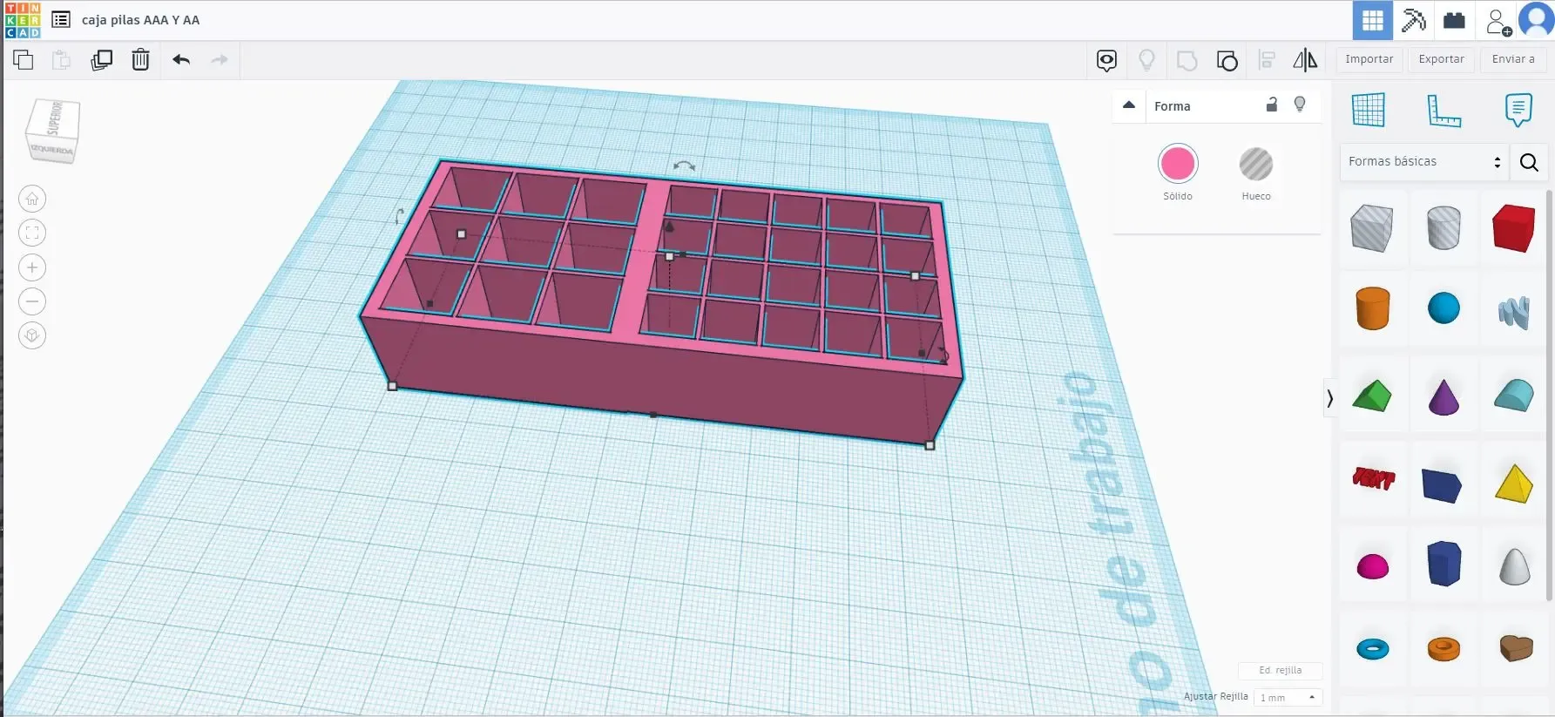Set the shape to Hueco
The image size is (1555, 717).
1256,164
